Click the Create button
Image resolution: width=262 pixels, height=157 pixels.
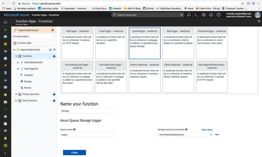[x=74, y=152]
